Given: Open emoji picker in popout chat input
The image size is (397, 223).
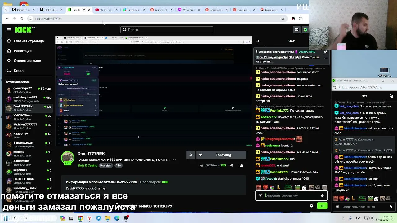Looking at the screenshot, I should click(x=390, y=207).
